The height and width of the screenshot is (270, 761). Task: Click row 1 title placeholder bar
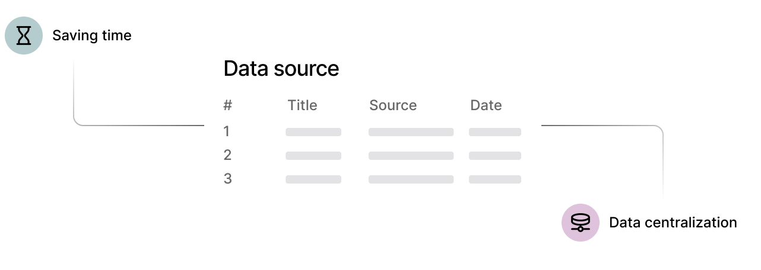tap(313, 132)
